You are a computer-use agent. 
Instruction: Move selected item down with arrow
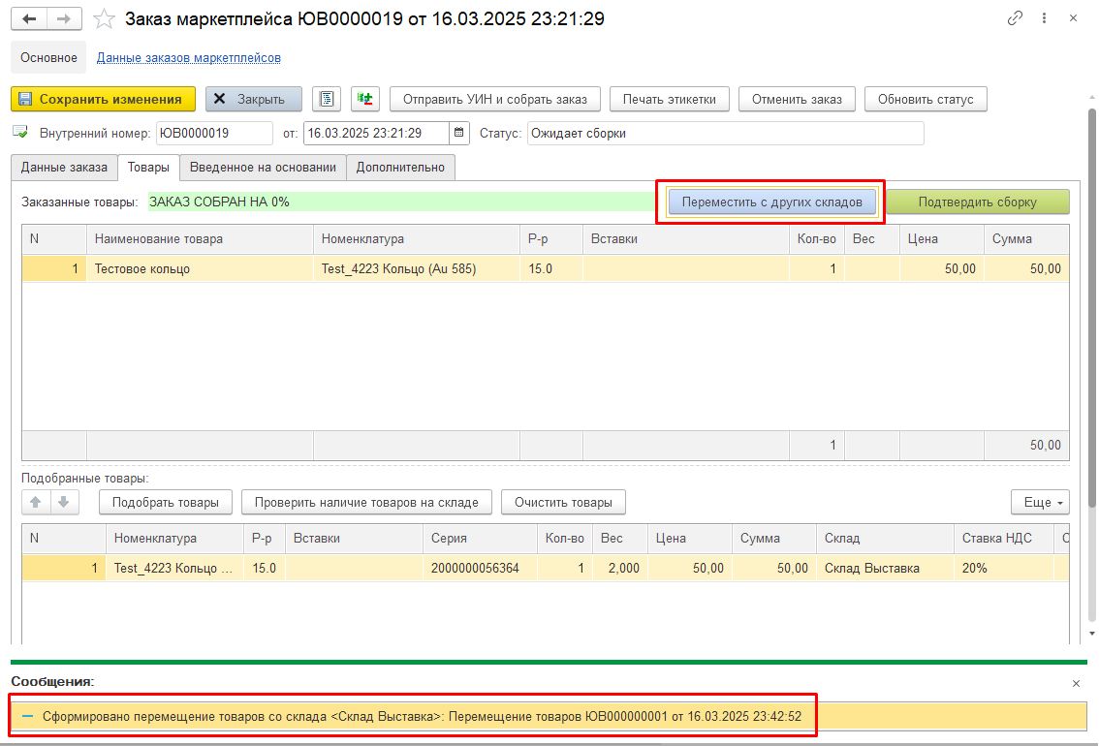pyautogui.click(x=64, y=502)
